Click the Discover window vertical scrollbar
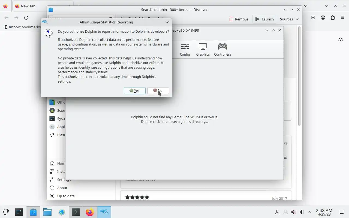 (299, 76)
